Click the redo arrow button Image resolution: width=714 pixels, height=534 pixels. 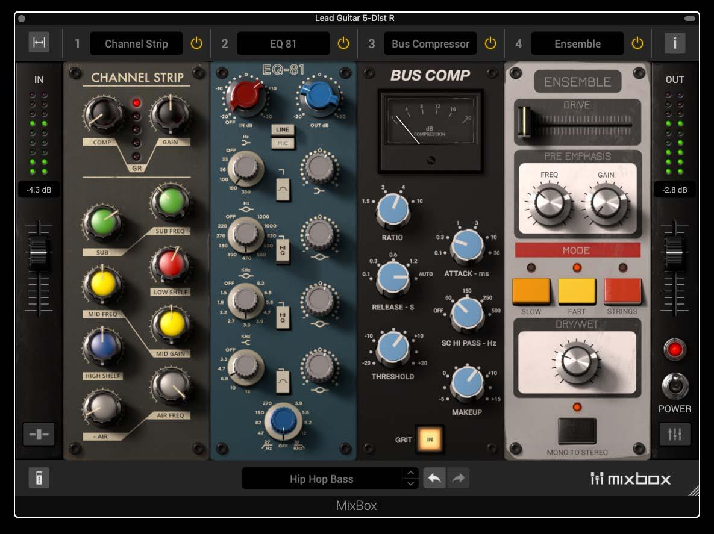(458, 478)
